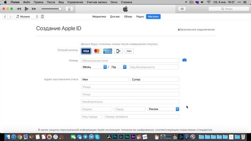Screen dimensions: 251x141
Task: Go back with the left chevron button
Action: coord(5,16)
